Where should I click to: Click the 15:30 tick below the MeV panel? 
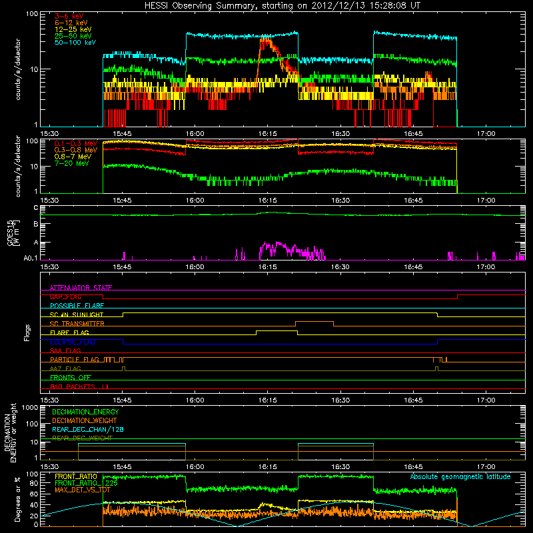pyautogui.click(x=49, y=201)
